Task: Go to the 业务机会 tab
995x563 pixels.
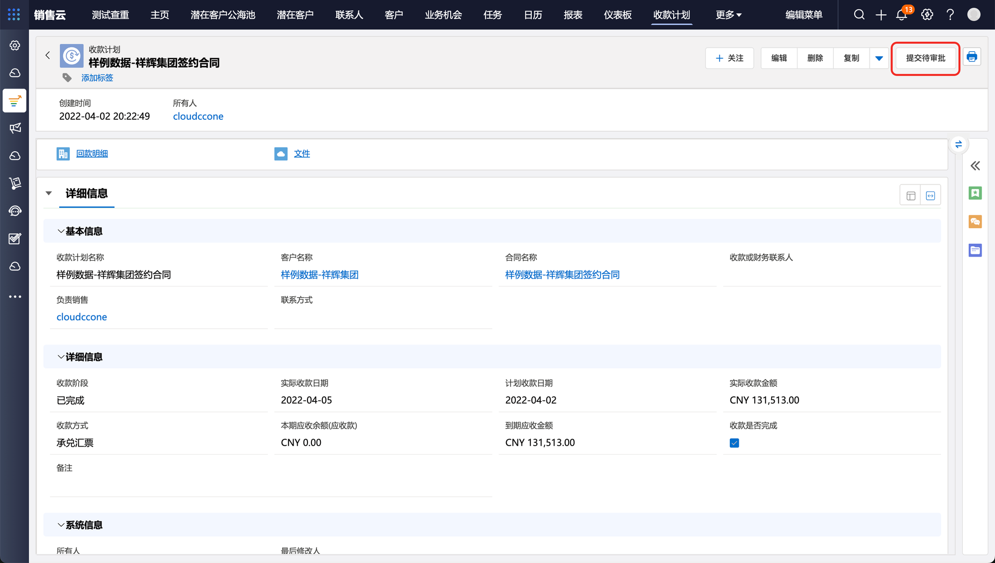Action: click(443, 15)
